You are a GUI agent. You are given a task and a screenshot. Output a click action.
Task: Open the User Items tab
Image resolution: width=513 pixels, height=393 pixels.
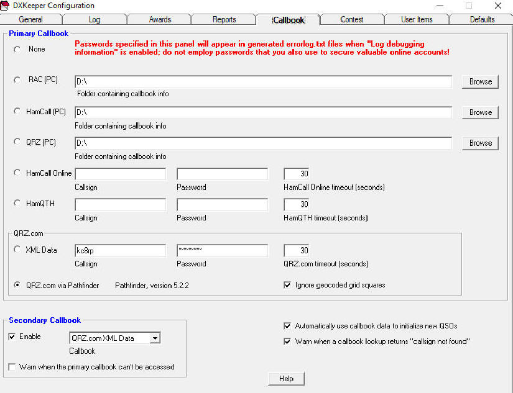[417, 20]
